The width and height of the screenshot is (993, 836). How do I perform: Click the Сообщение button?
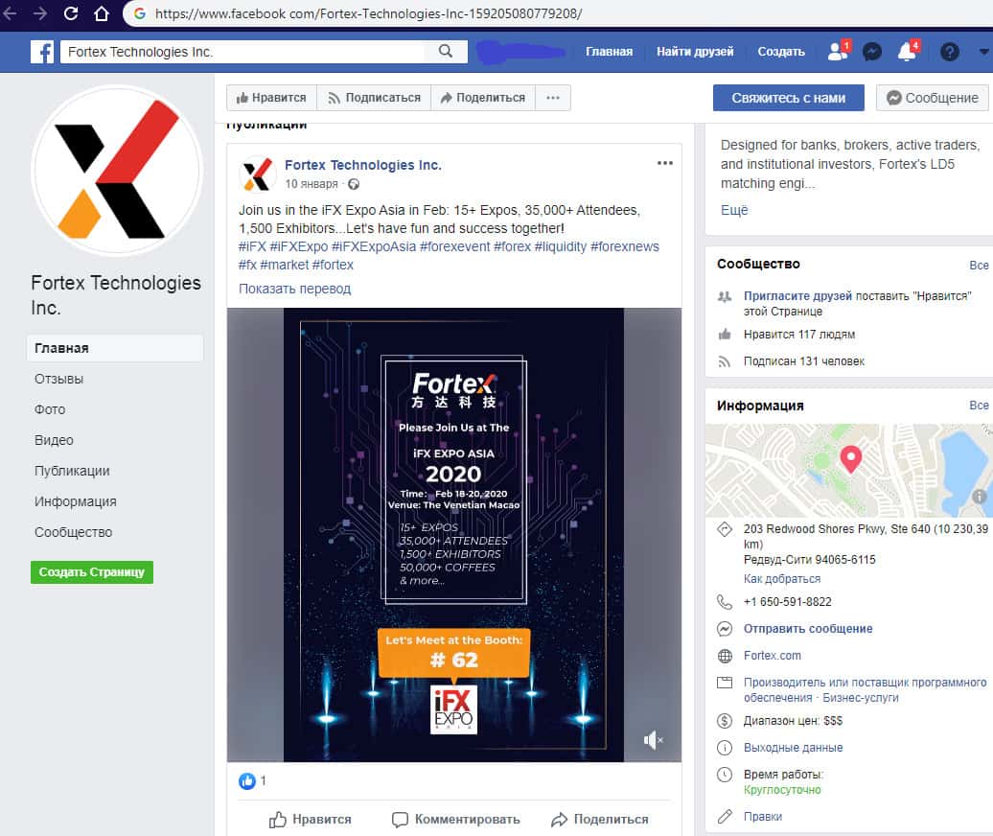933,98
